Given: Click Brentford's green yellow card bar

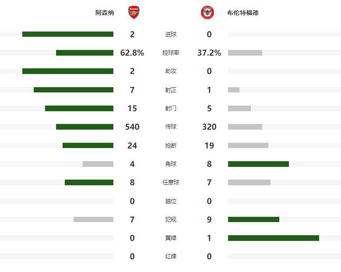Looking at the screenshot, I should 274,238.
